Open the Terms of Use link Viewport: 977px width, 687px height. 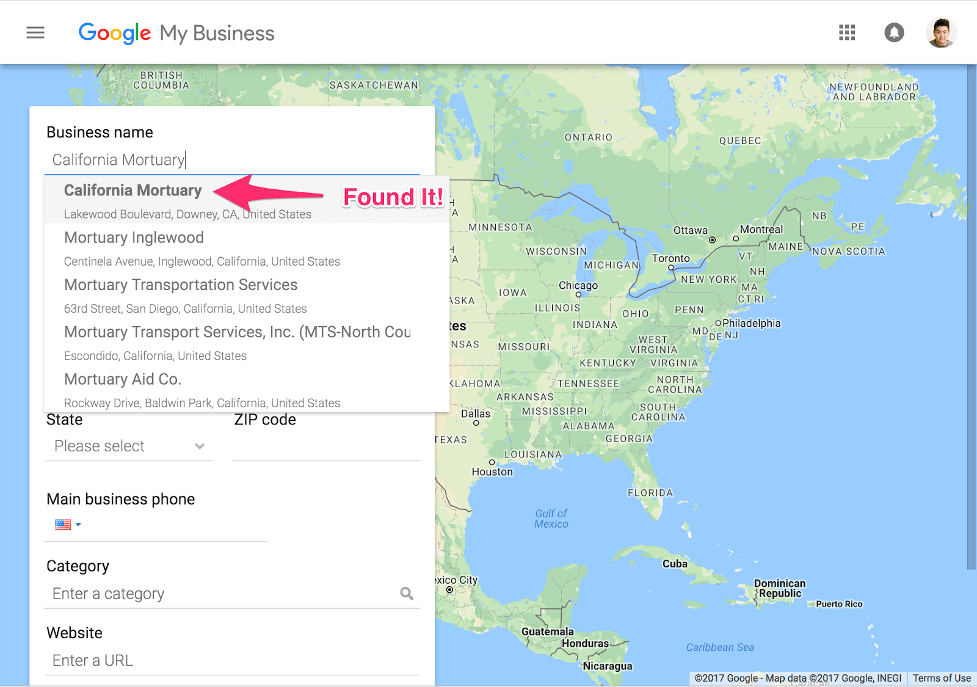coord(942,678)
